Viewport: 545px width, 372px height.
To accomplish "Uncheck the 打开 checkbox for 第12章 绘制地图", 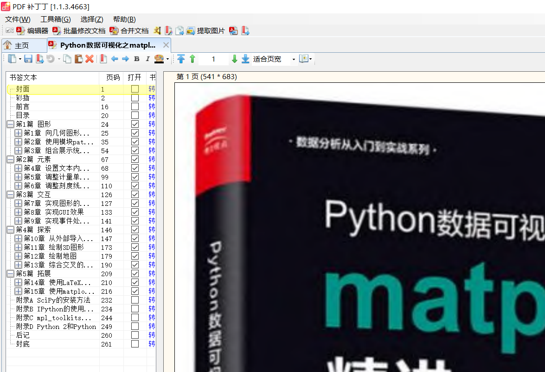I will tap(135, 256).
